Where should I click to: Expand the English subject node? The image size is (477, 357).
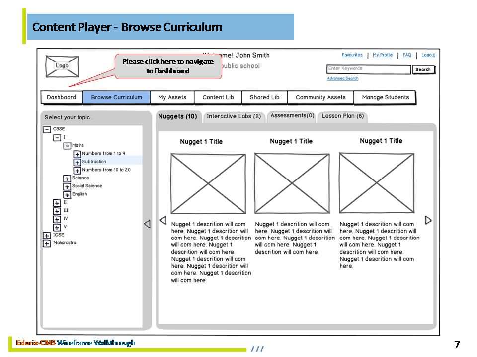pyautogui.click(x=67, y=195)
